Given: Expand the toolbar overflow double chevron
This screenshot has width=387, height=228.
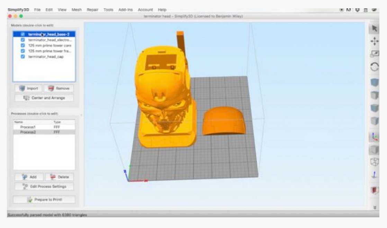Looking at the screenshot, I should pyautogui.click(x=375, y=208).
